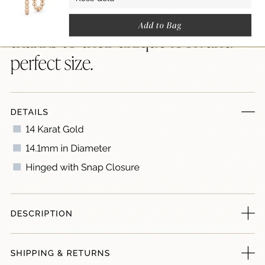Click the Add to Bag button

tap(160, 25)
